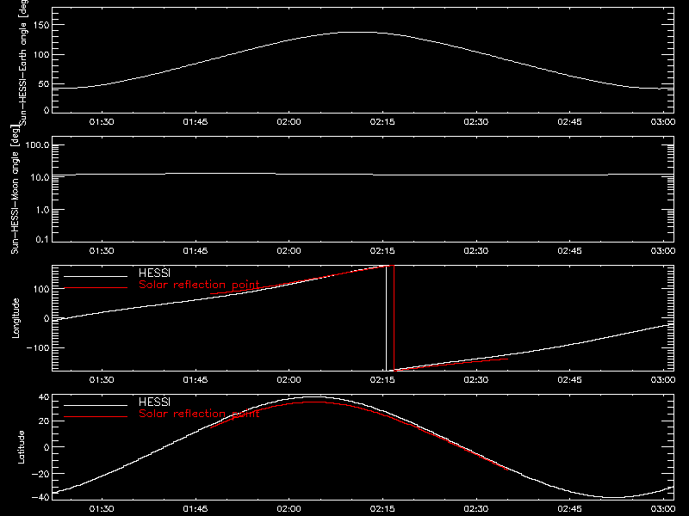
Task: Click '01:45' time label under Latitude plot
Action: coord(196,509)
